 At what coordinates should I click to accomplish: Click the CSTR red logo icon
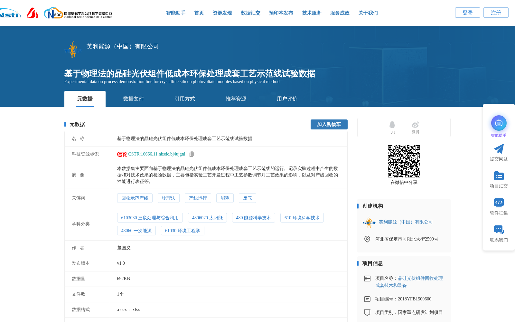click(122, 154)
